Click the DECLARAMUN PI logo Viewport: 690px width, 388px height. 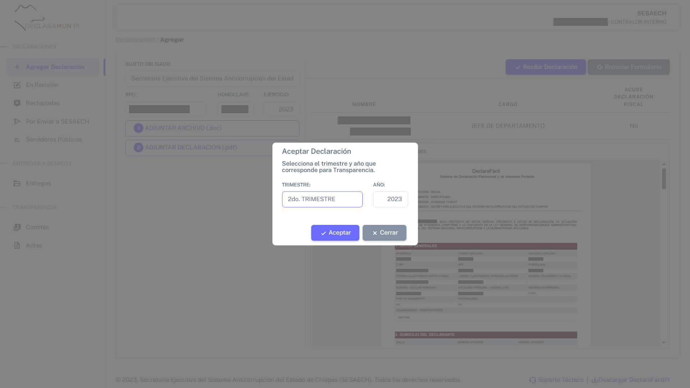(x=47, y=18)
